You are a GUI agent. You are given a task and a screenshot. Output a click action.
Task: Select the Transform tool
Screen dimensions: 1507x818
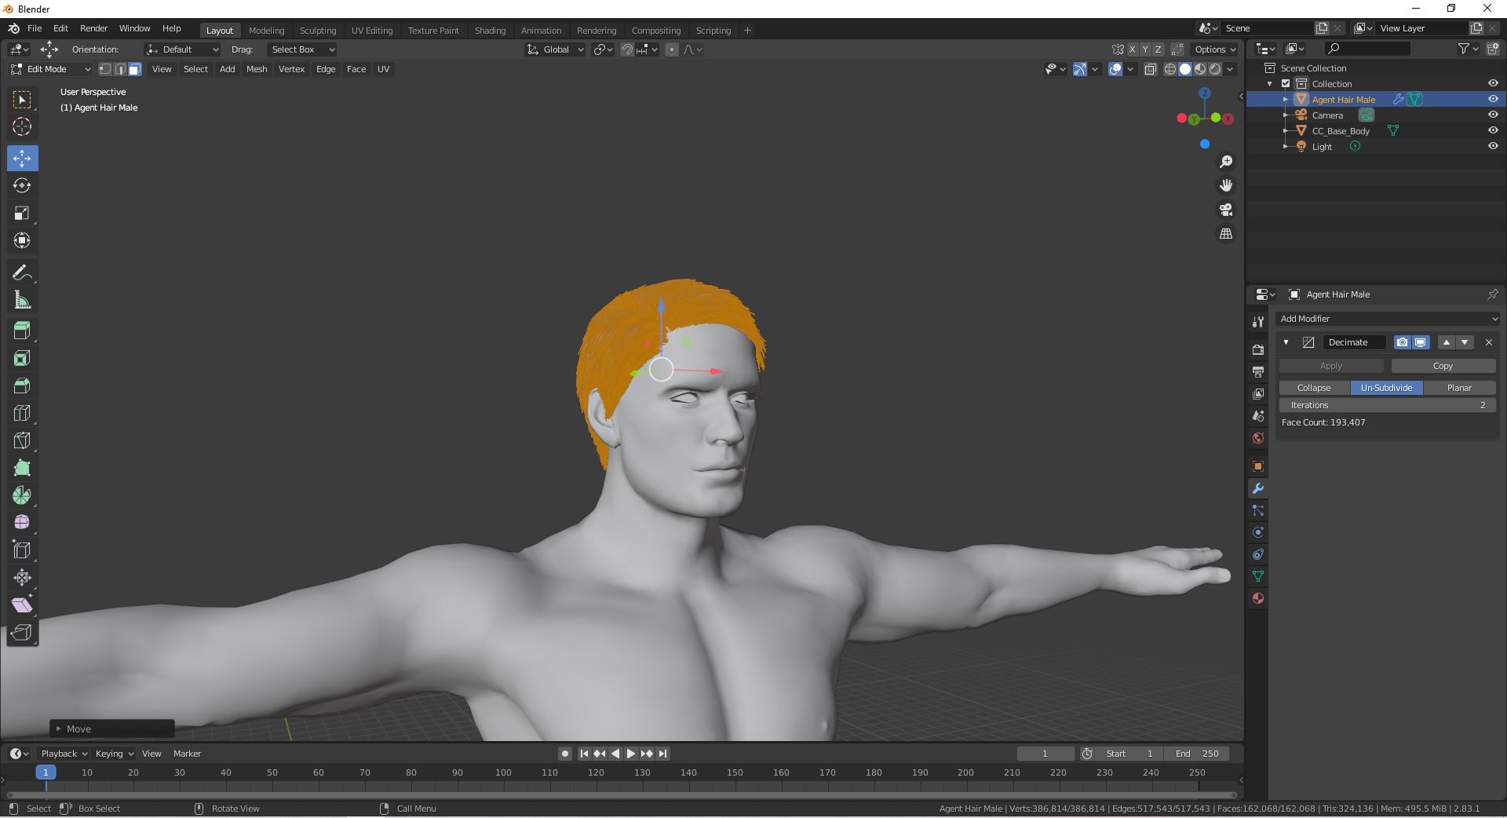[x=22, y=240]
